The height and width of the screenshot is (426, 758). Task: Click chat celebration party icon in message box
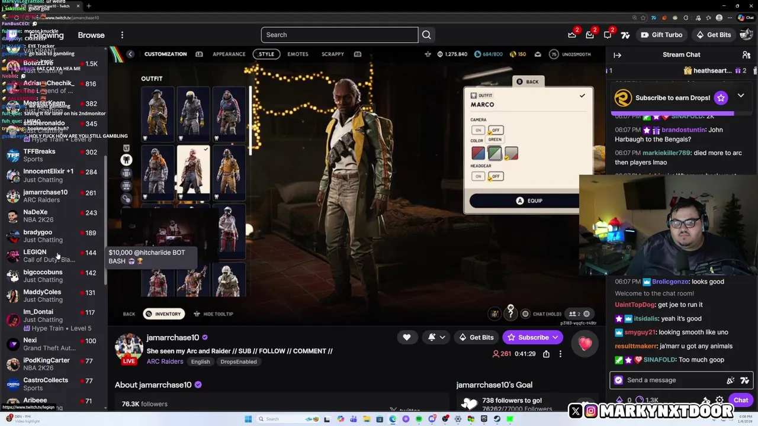[730, 380]
